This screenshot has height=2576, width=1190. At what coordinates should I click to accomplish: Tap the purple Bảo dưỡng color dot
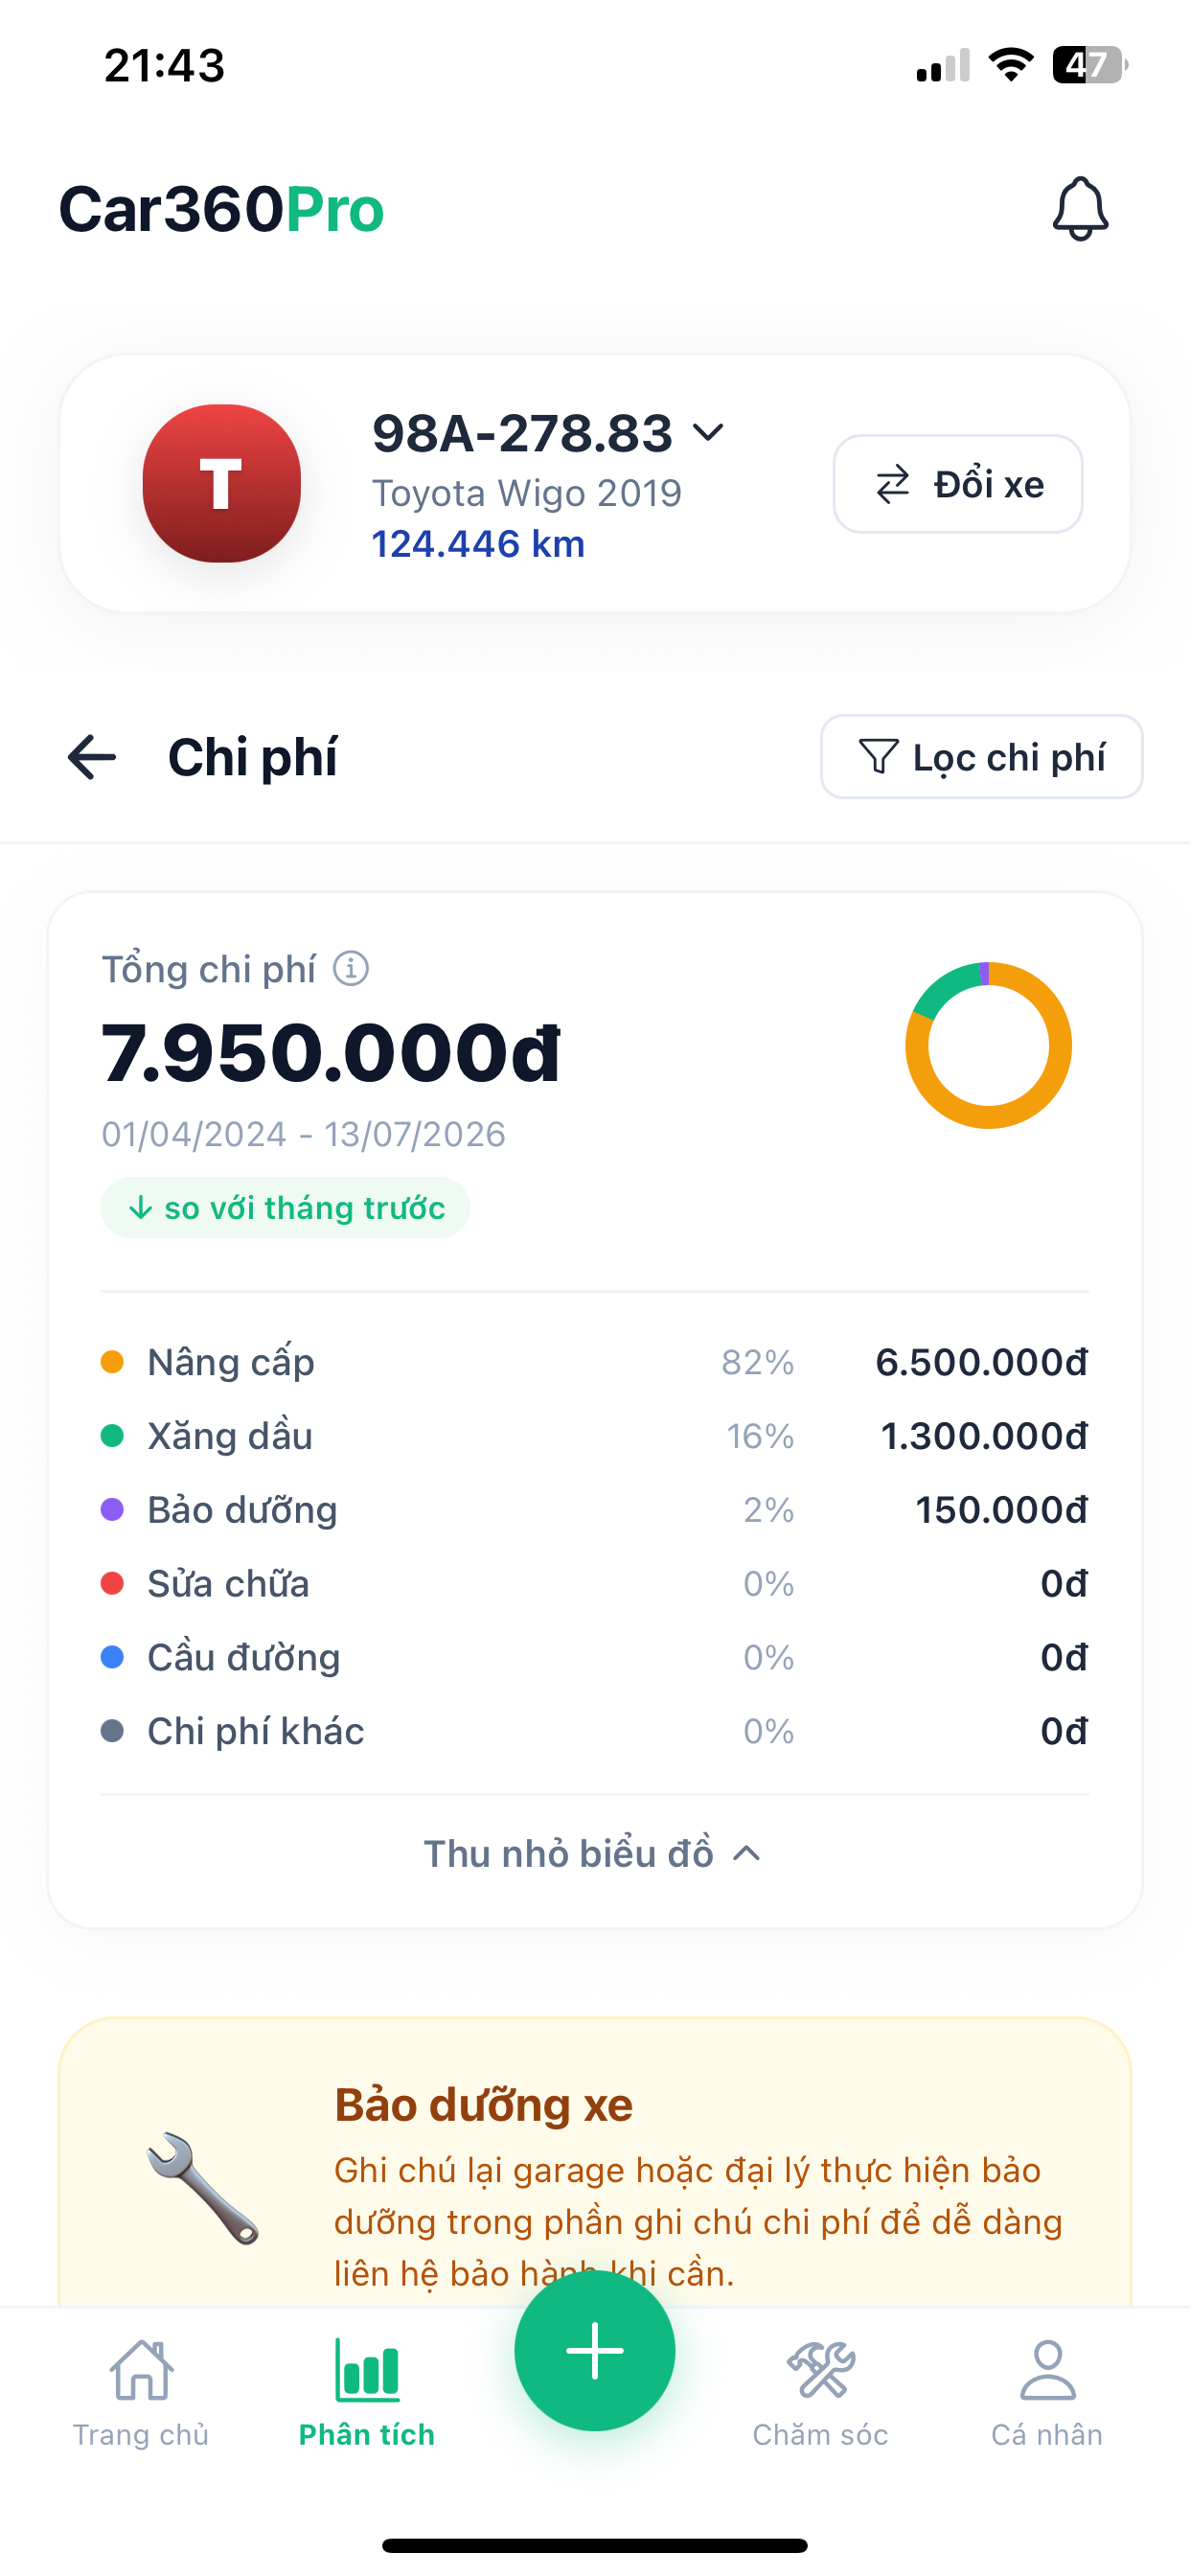coord(112,1510)
